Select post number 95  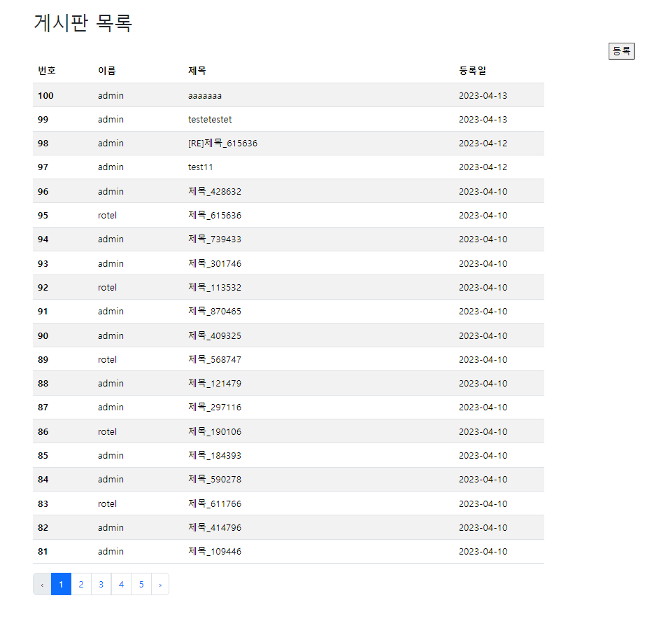[43, 215]
